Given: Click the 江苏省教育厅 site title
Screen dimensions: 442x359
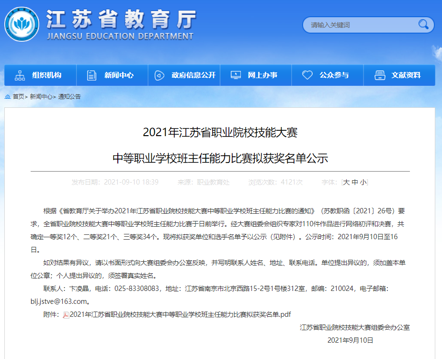Looking at the screenshot, I should pyautogui.click(x=121, y=19).
